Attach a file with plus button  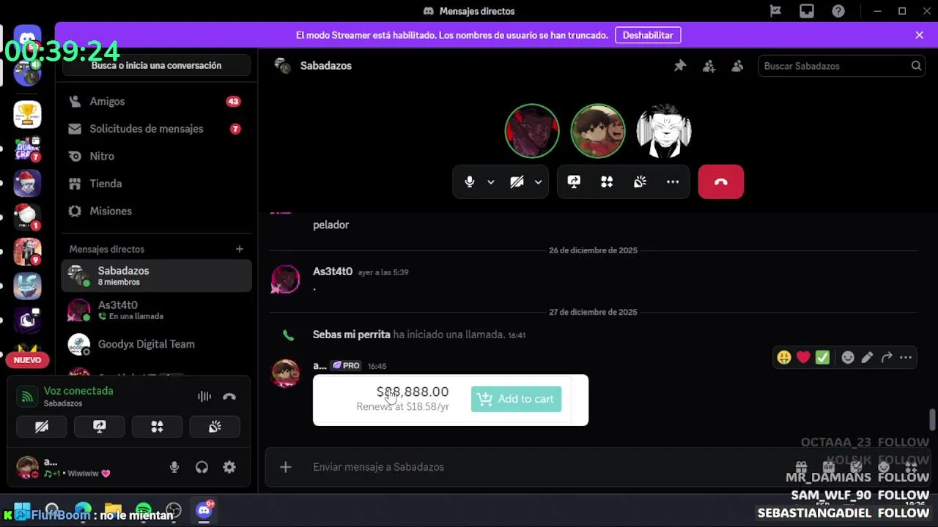click(x=286, y=467)
